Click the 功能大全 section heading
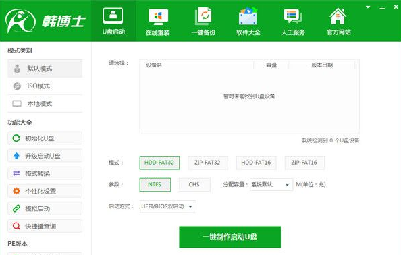 coord(20,123)
